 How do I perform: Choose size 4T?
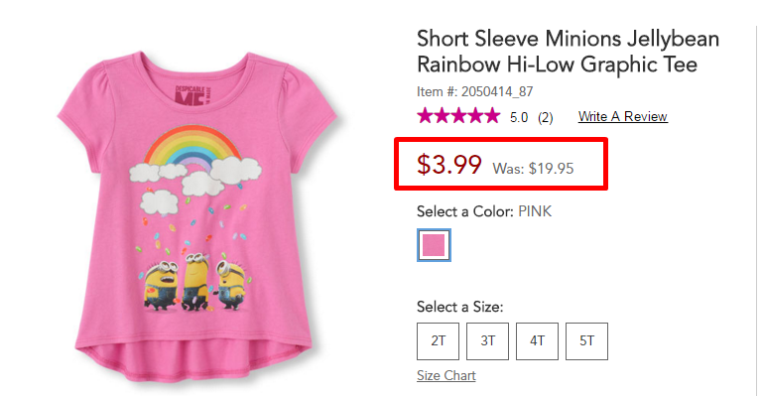click(537, 341)
